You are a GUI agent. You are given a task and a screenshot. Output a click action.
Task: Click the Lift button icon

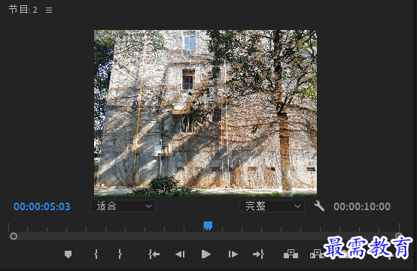tap(291, 254)
